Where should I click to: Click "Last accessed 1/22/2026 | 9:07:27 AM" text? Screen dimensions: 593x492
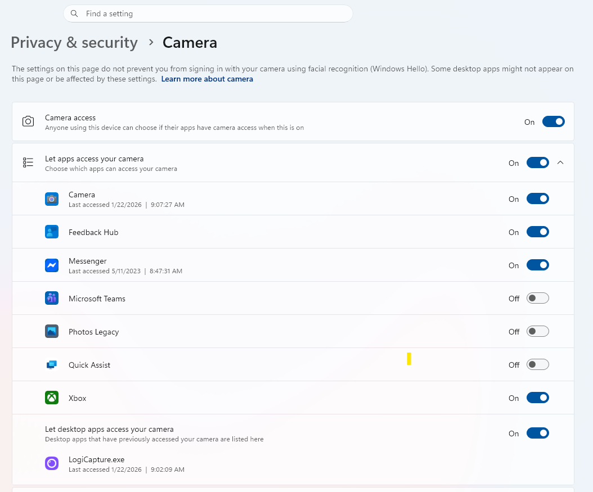[127, 205]
